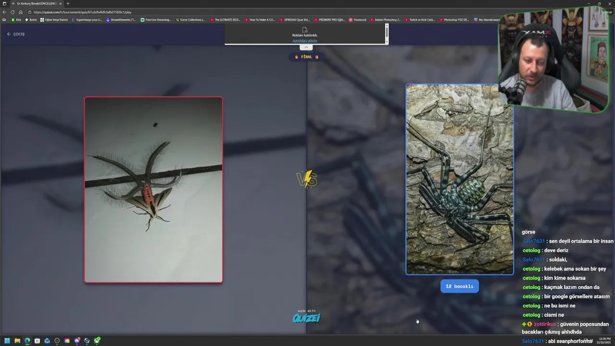Screen dimensions: 615x346
Task: Open the Scene Collections bookmark
Action: 190,20
